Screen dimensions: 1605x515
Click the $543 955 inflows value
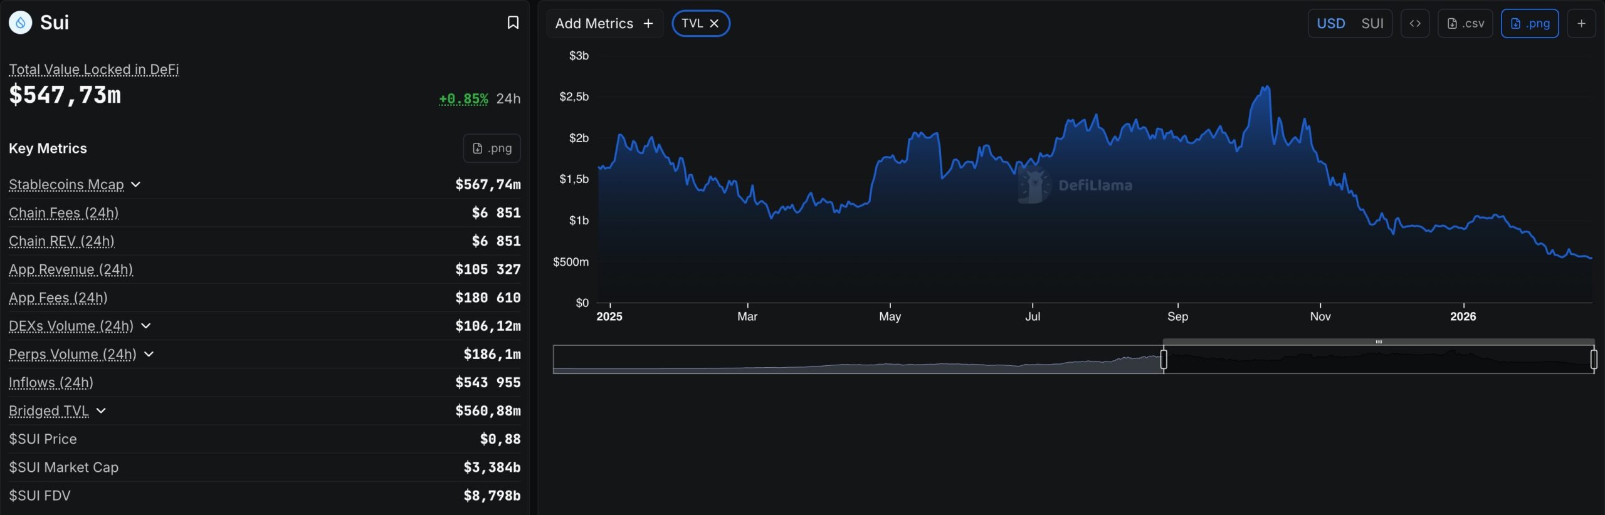click(x=488, y=382)
